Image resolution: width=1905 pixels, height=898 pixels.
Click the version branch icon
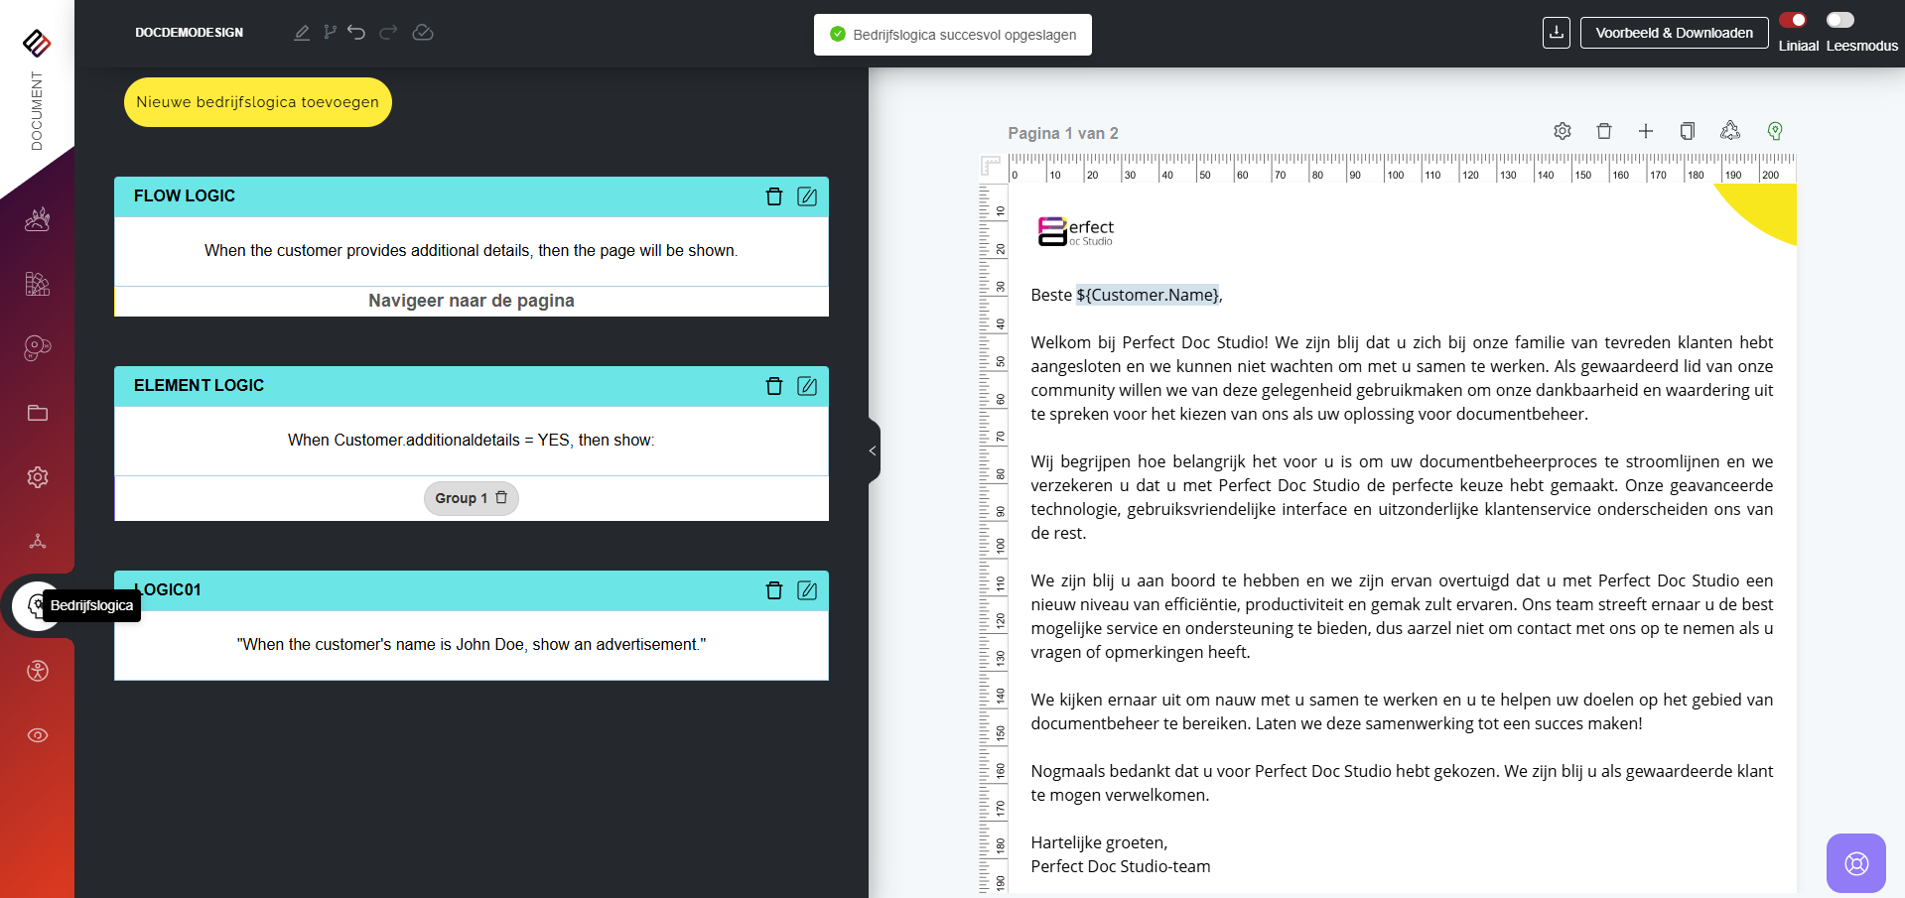pyautogui.click(x=330, y=33)
